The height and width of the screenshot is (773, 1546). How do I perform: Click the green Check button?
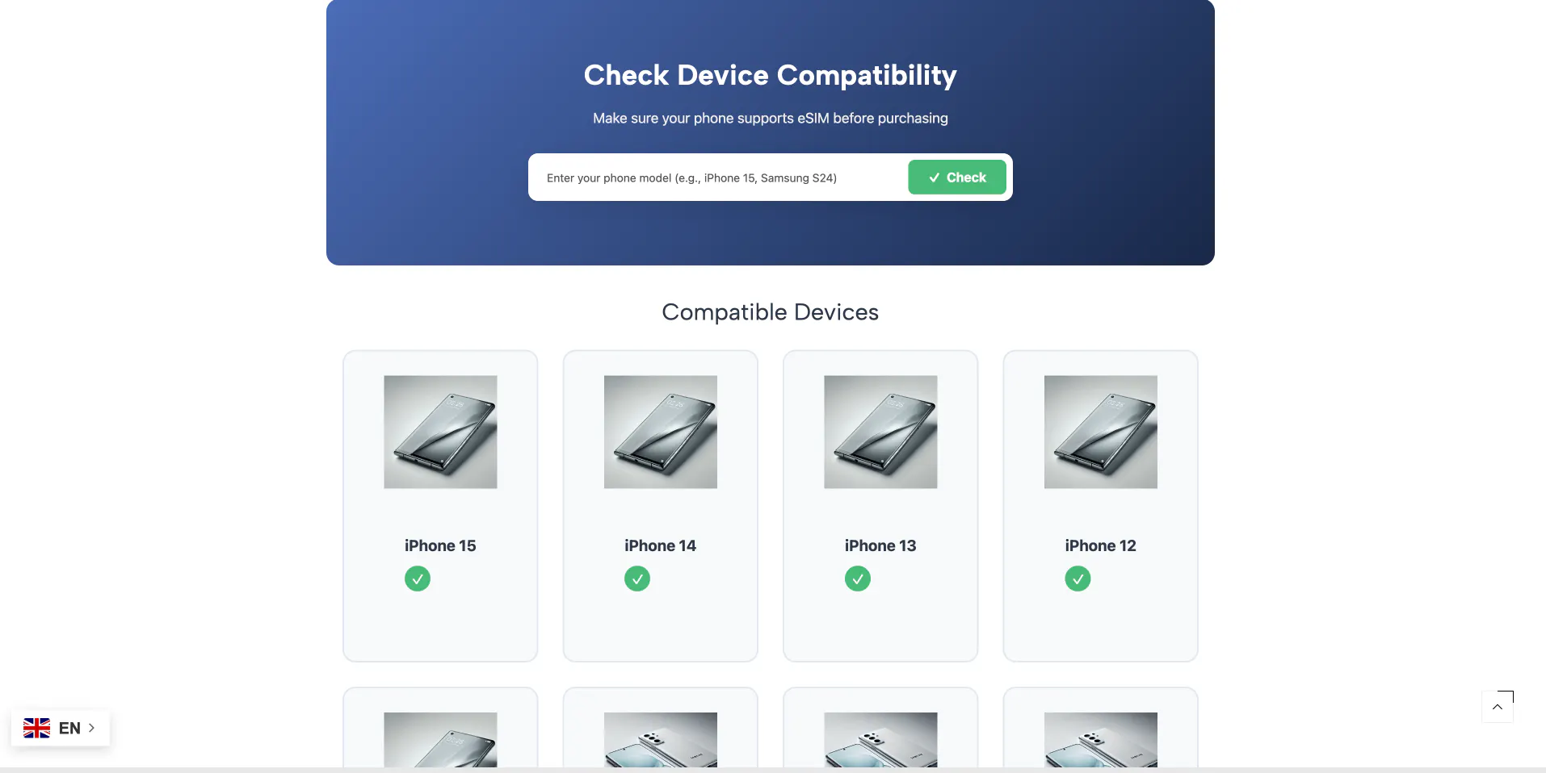956,178
